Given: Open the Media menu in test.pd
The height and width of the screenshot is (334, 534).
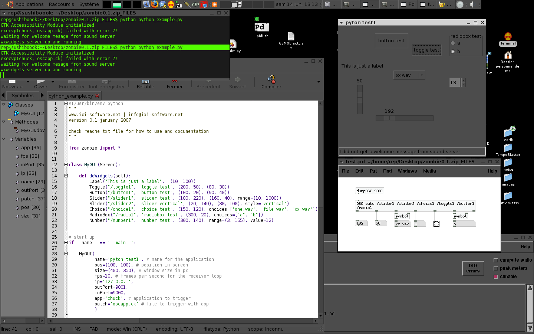Looking at the screenshot, I should click(x=429, y=171).
